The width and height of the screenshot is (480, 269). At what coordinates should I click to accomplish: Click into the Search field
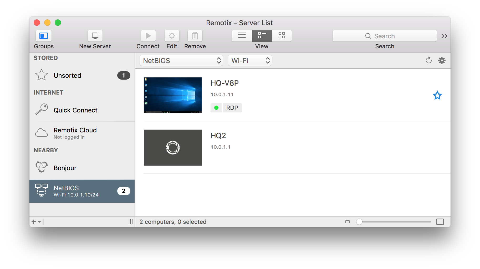coord(385,36)
